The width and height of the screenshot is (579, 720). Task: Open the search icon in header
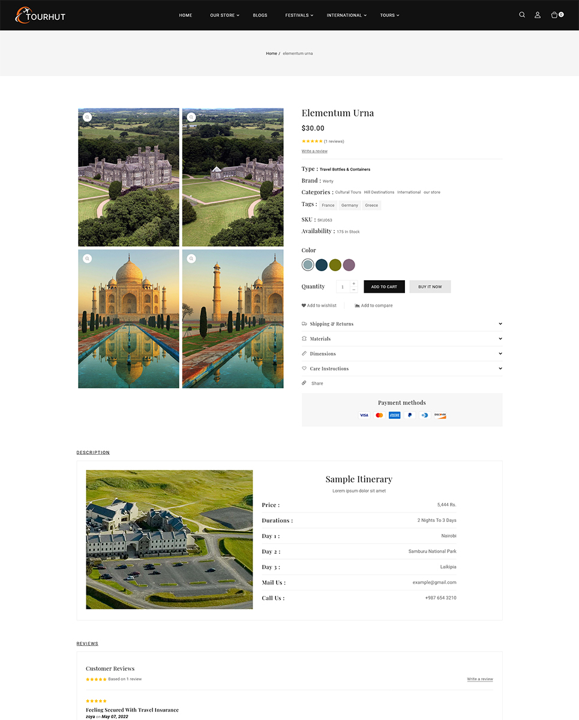point(522,15)
